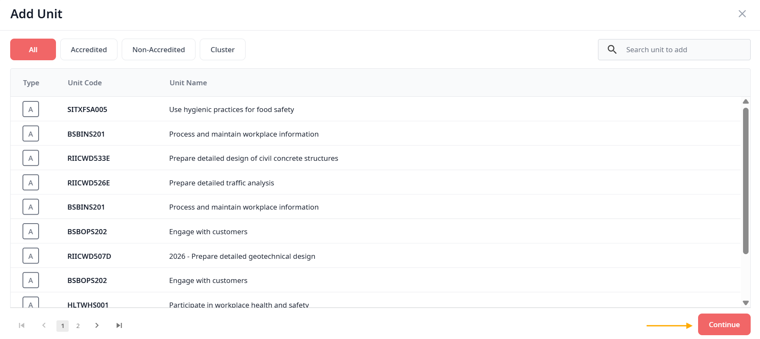Click the vertical scrollbar thumb
Screen dimensions: 760x339
click(746, 181)
